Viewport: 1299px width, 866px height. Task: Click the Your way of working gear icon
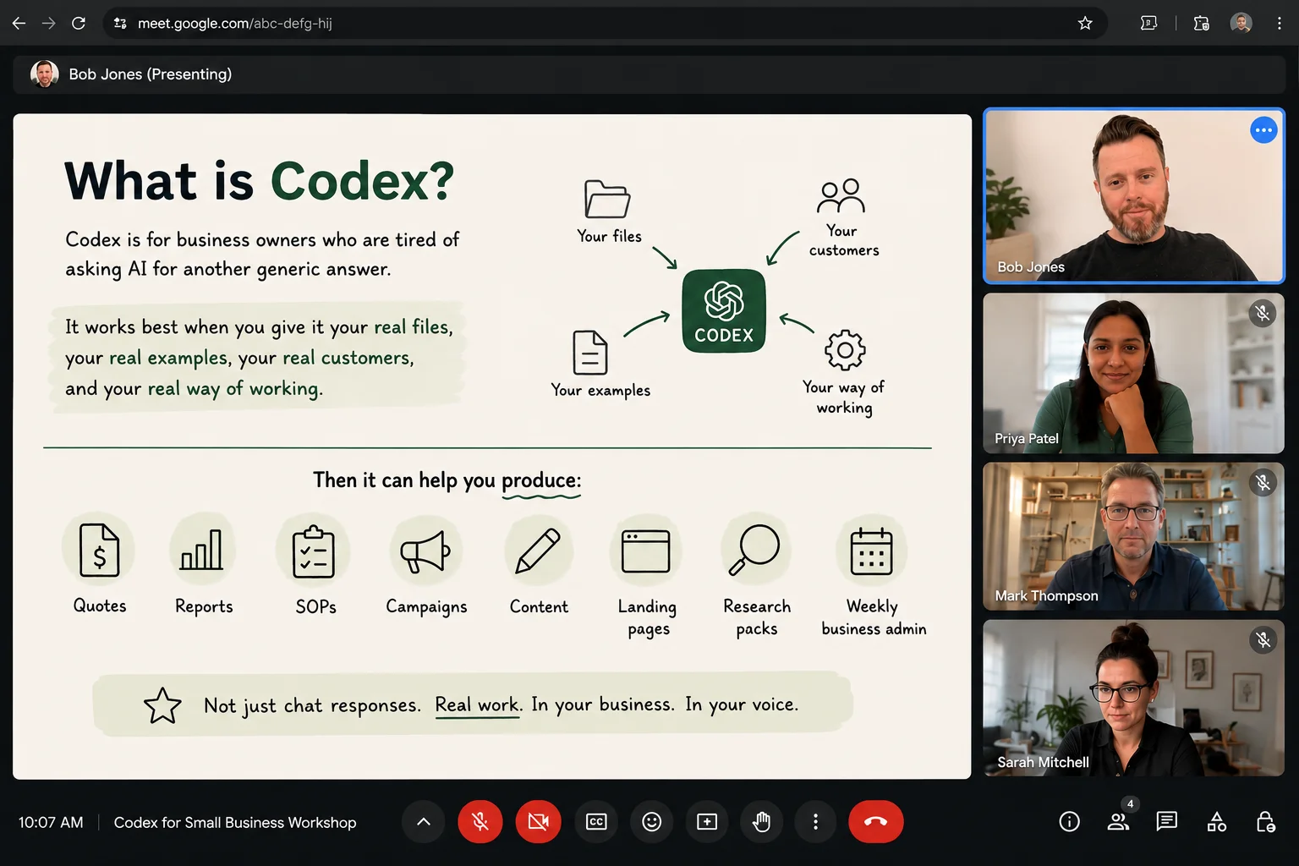[845, 350]
